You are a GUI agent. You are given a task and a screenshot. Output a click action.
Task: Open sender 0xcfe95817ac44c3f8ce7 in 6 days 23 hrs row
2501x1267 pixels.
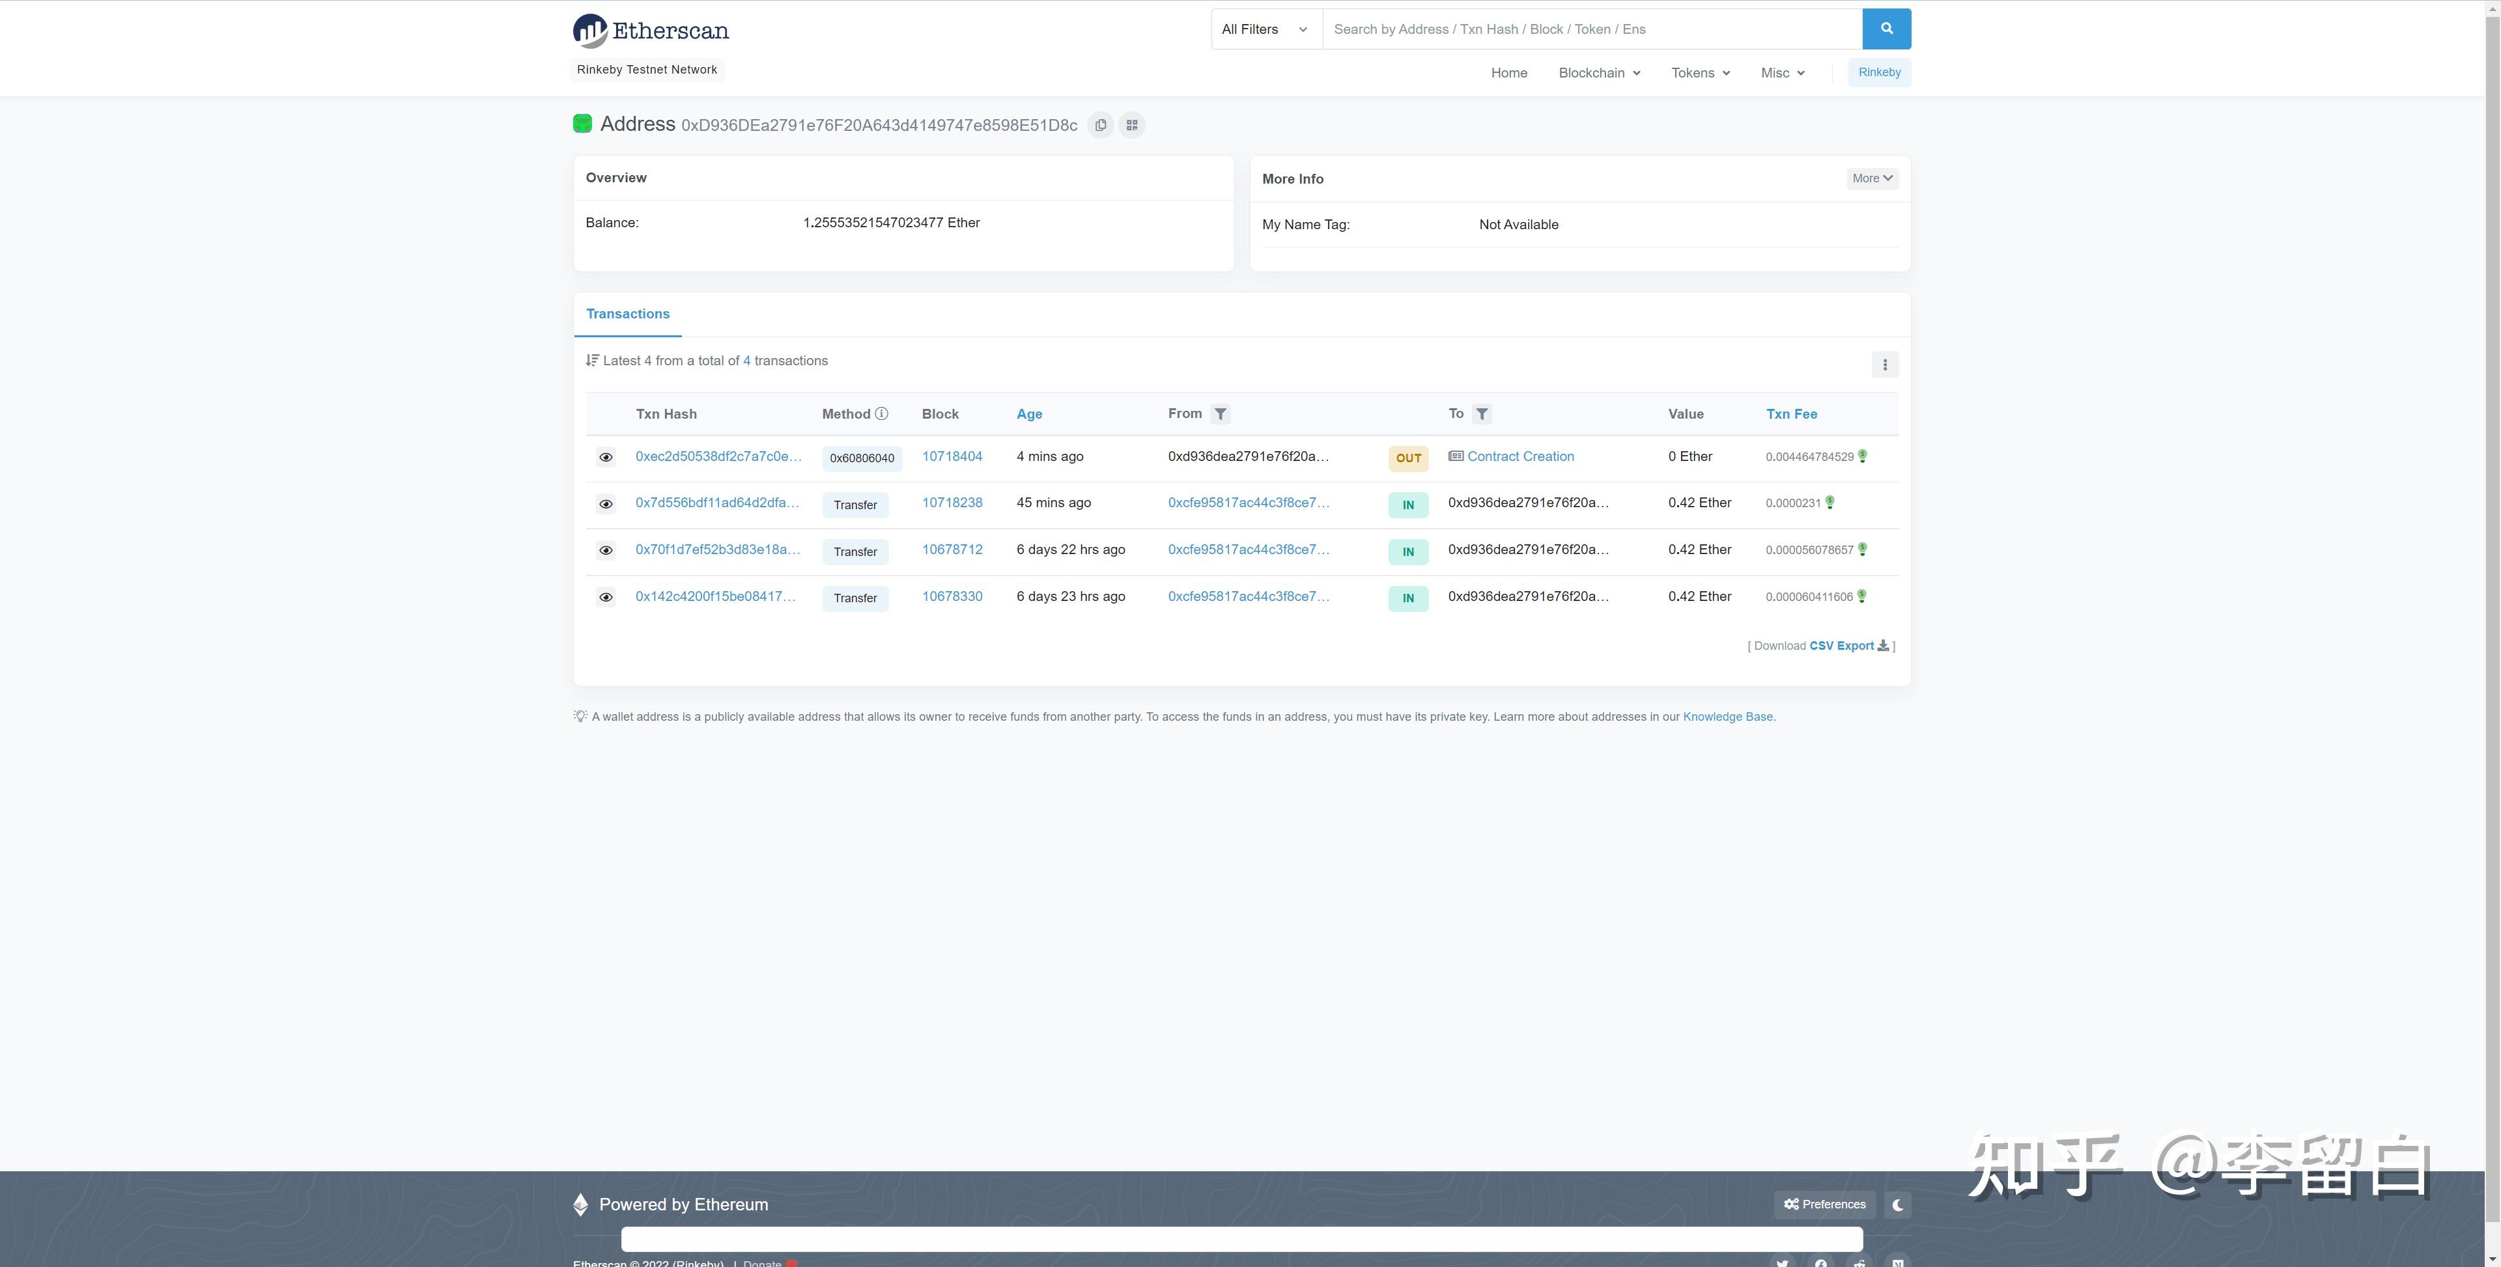coord(1249,596)
